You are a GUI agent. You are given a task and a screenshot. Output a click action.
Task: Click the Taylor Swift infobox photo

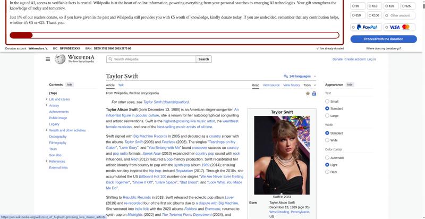(282, 155)
